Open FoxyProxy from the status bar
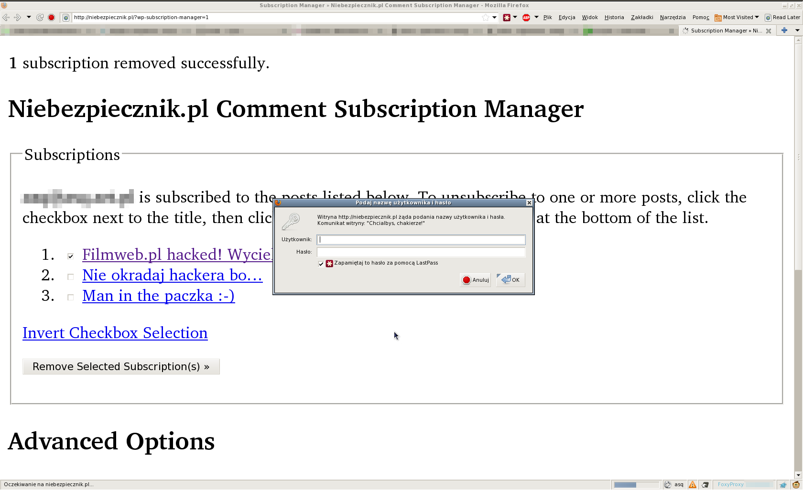803x490 pixels. [745, 485]
